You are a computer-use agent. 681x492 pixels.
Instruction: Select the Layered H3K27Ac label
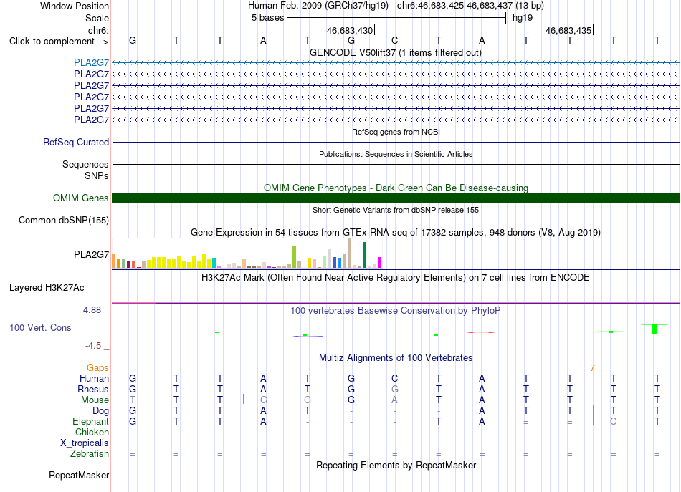pyautogui.click(x=47, y=288)
